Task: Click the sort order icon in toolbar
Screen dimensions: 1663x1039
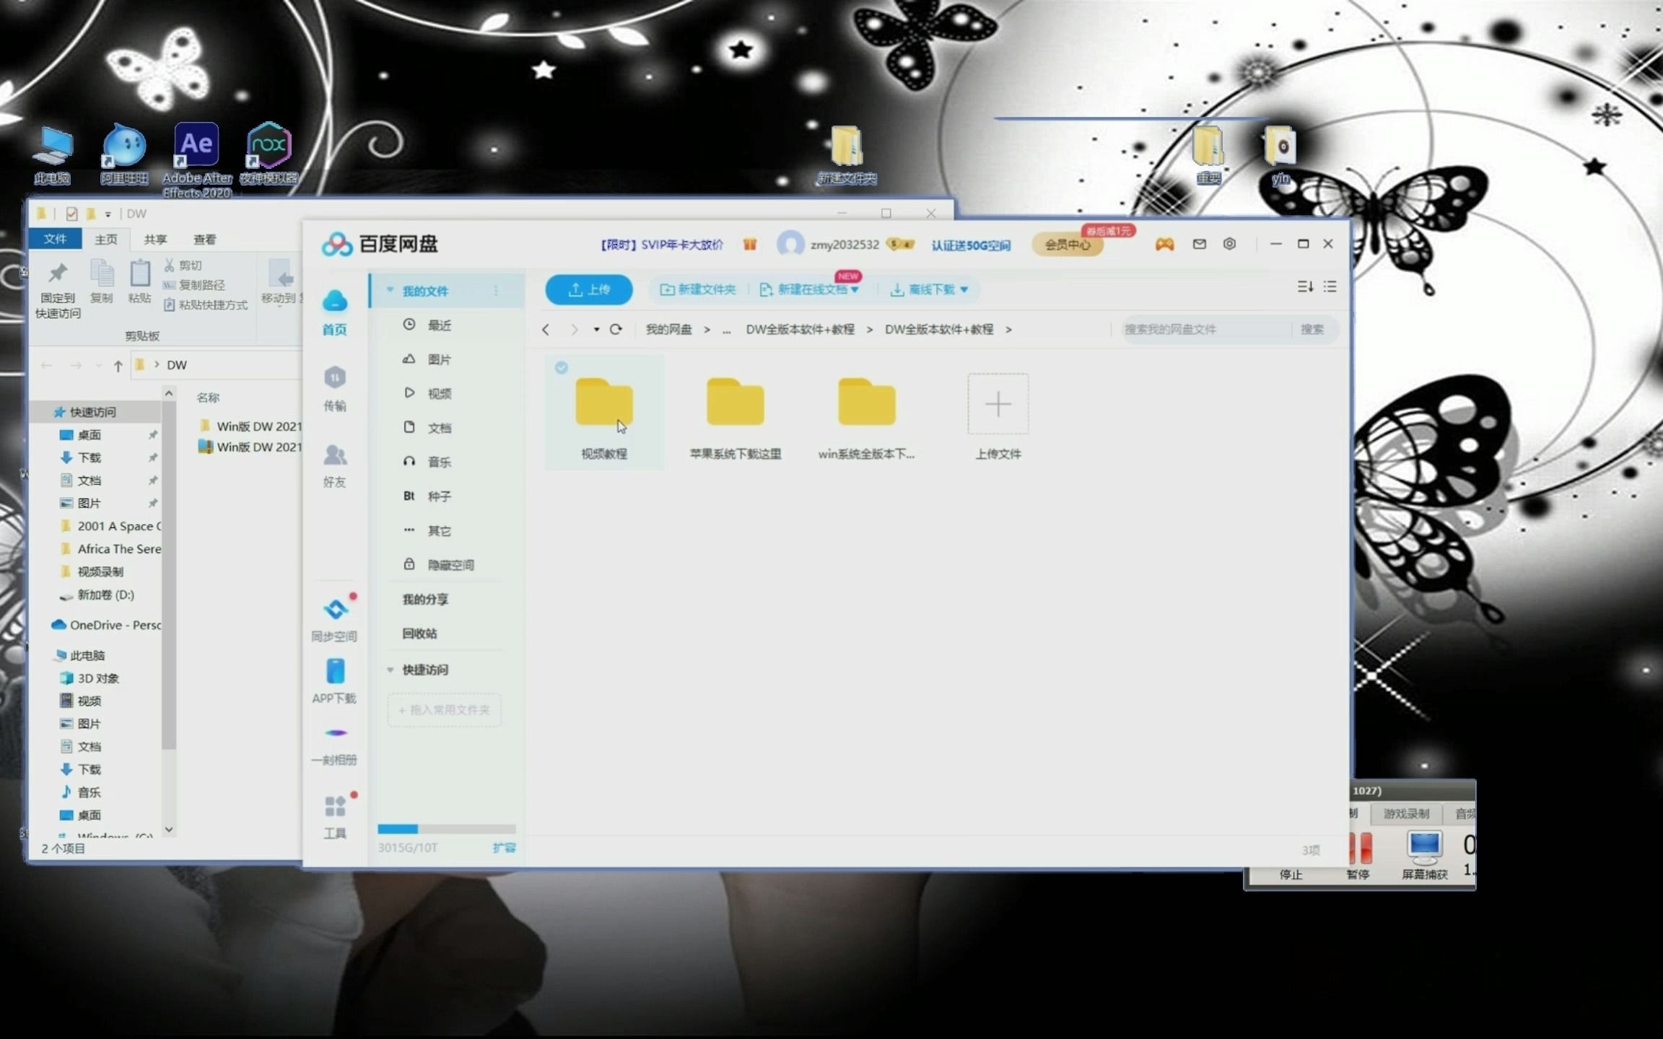Action: pyautogui.click(x=1305, y=286)
